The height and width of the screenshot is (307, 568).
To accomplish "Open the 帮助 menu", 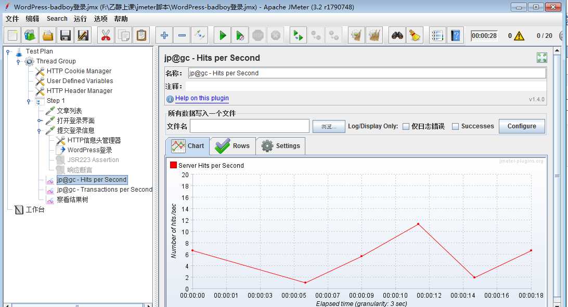I will [121, 19].
